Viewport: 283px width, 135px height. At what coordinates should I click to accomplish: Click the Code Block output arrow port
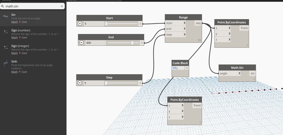pos(187,68)
